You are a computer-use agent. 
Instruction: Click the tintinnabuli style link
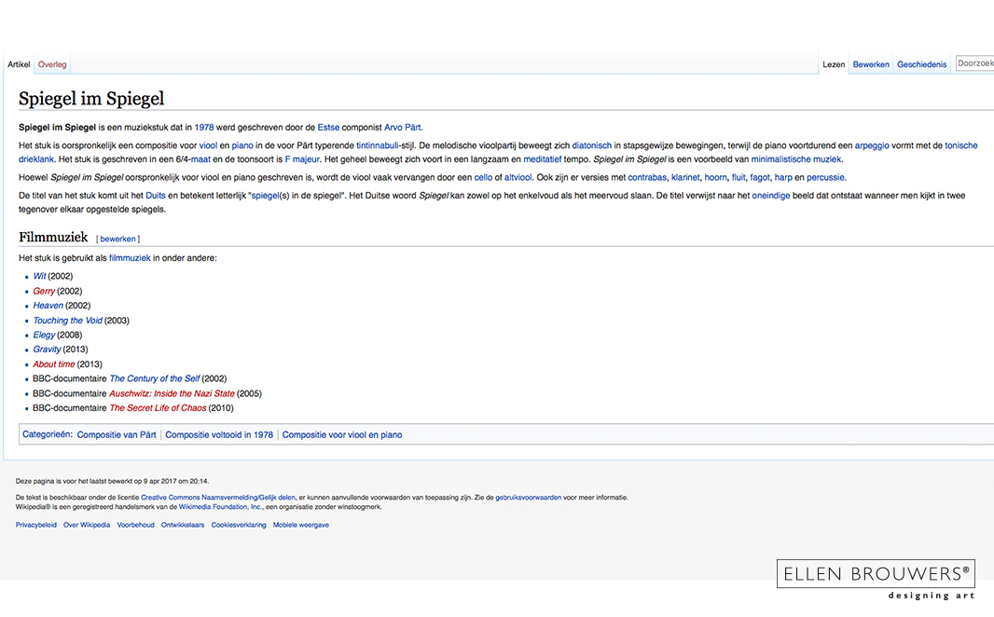pyautogui.click(x=378, y=145)
